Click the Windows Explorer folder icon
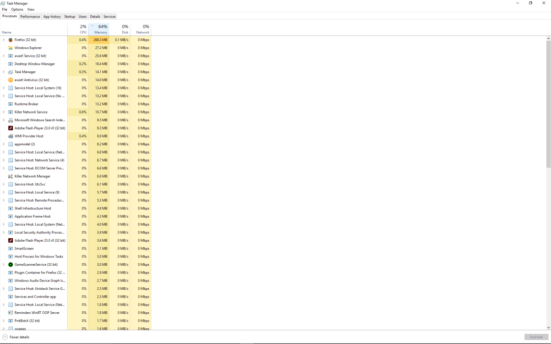551x344 pixels. click(x=11, y=48)
